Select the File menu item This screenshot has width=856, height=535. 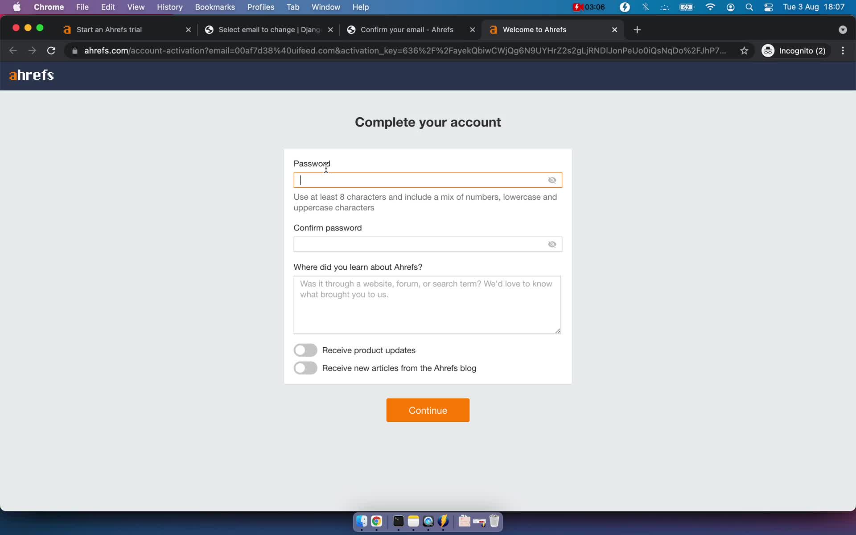(82, 7)
